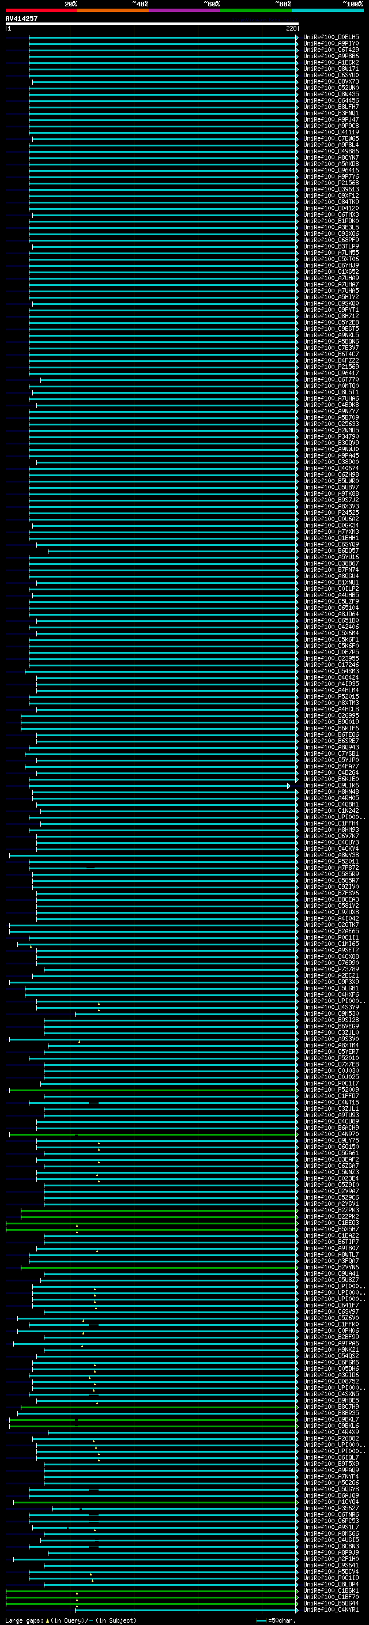This screenshot has height=1625, width=369.
Task: Click the UniRef100_P73789 label
Action: coord(330,970)
